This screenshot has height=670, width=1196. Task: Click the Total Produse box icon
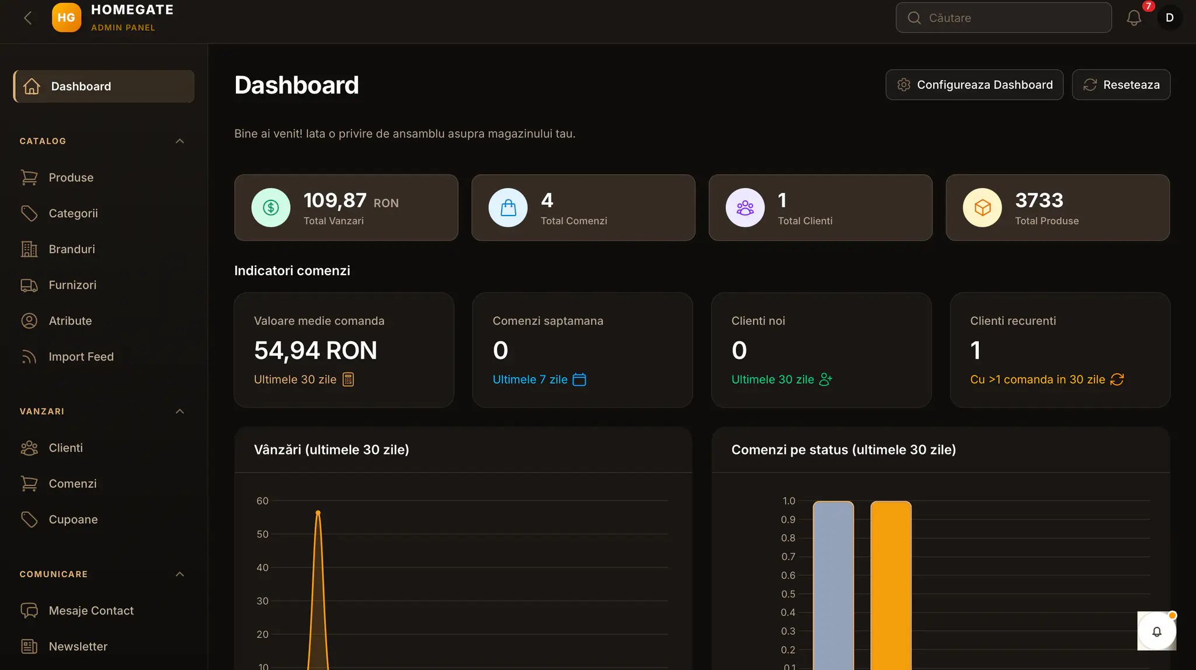(982, 207)
